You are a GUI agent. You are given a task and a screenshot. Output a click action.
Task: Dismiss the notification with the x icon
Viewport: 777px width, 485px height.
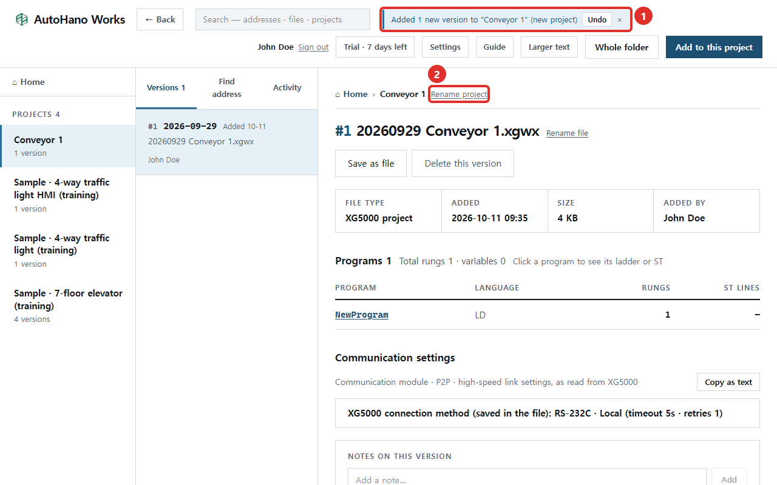620,19
